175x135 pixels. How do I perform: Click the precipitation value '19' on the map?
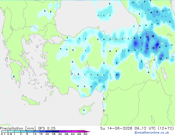click(x=147, y=37)
